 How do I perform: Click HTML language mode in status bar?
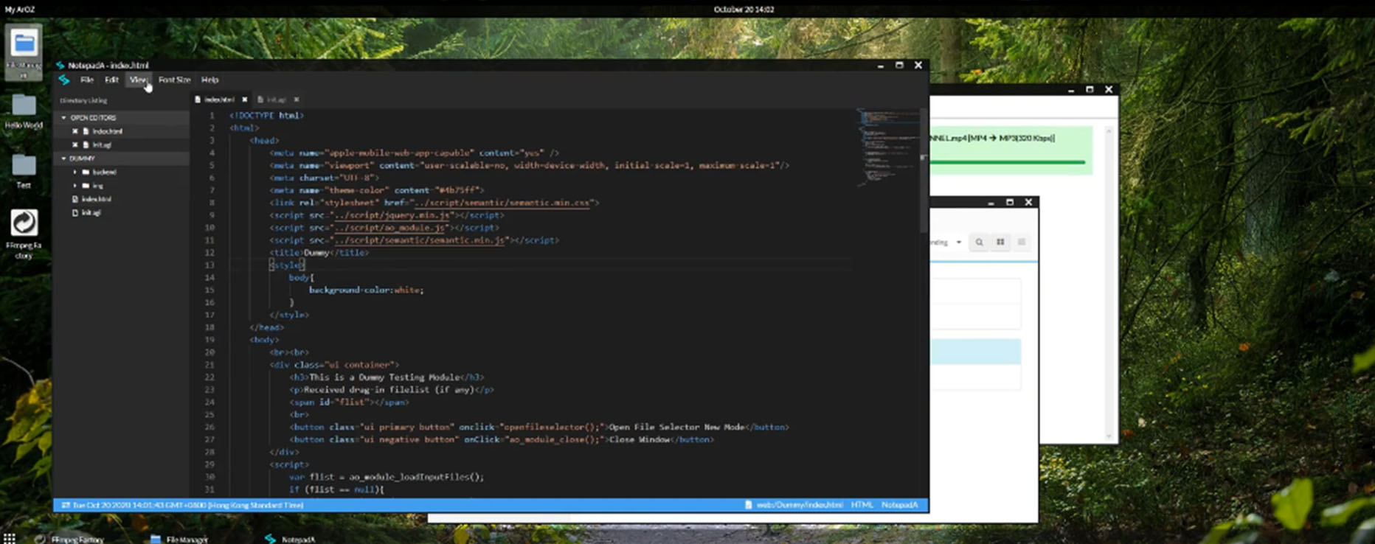[x=862, y=505]
